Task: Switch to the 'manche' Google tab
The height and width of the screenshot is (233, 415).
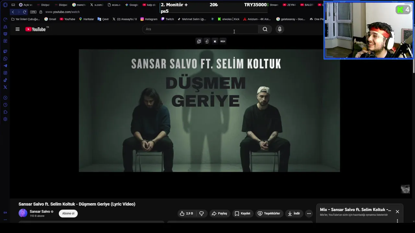Action: coord(79,5)
